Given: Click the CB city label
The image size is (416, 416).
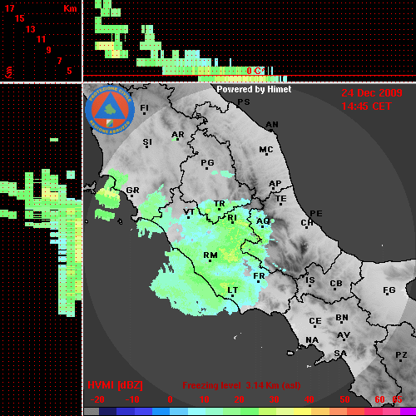Looking at the screenshot, I should 336,284.
